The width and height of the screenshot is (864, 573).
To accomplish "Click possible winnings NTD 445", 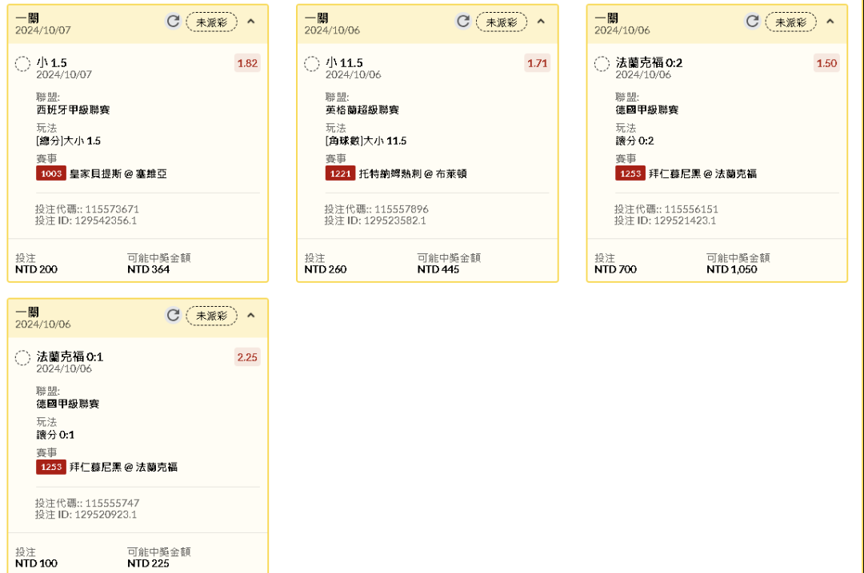I will (x=438, y=269).
